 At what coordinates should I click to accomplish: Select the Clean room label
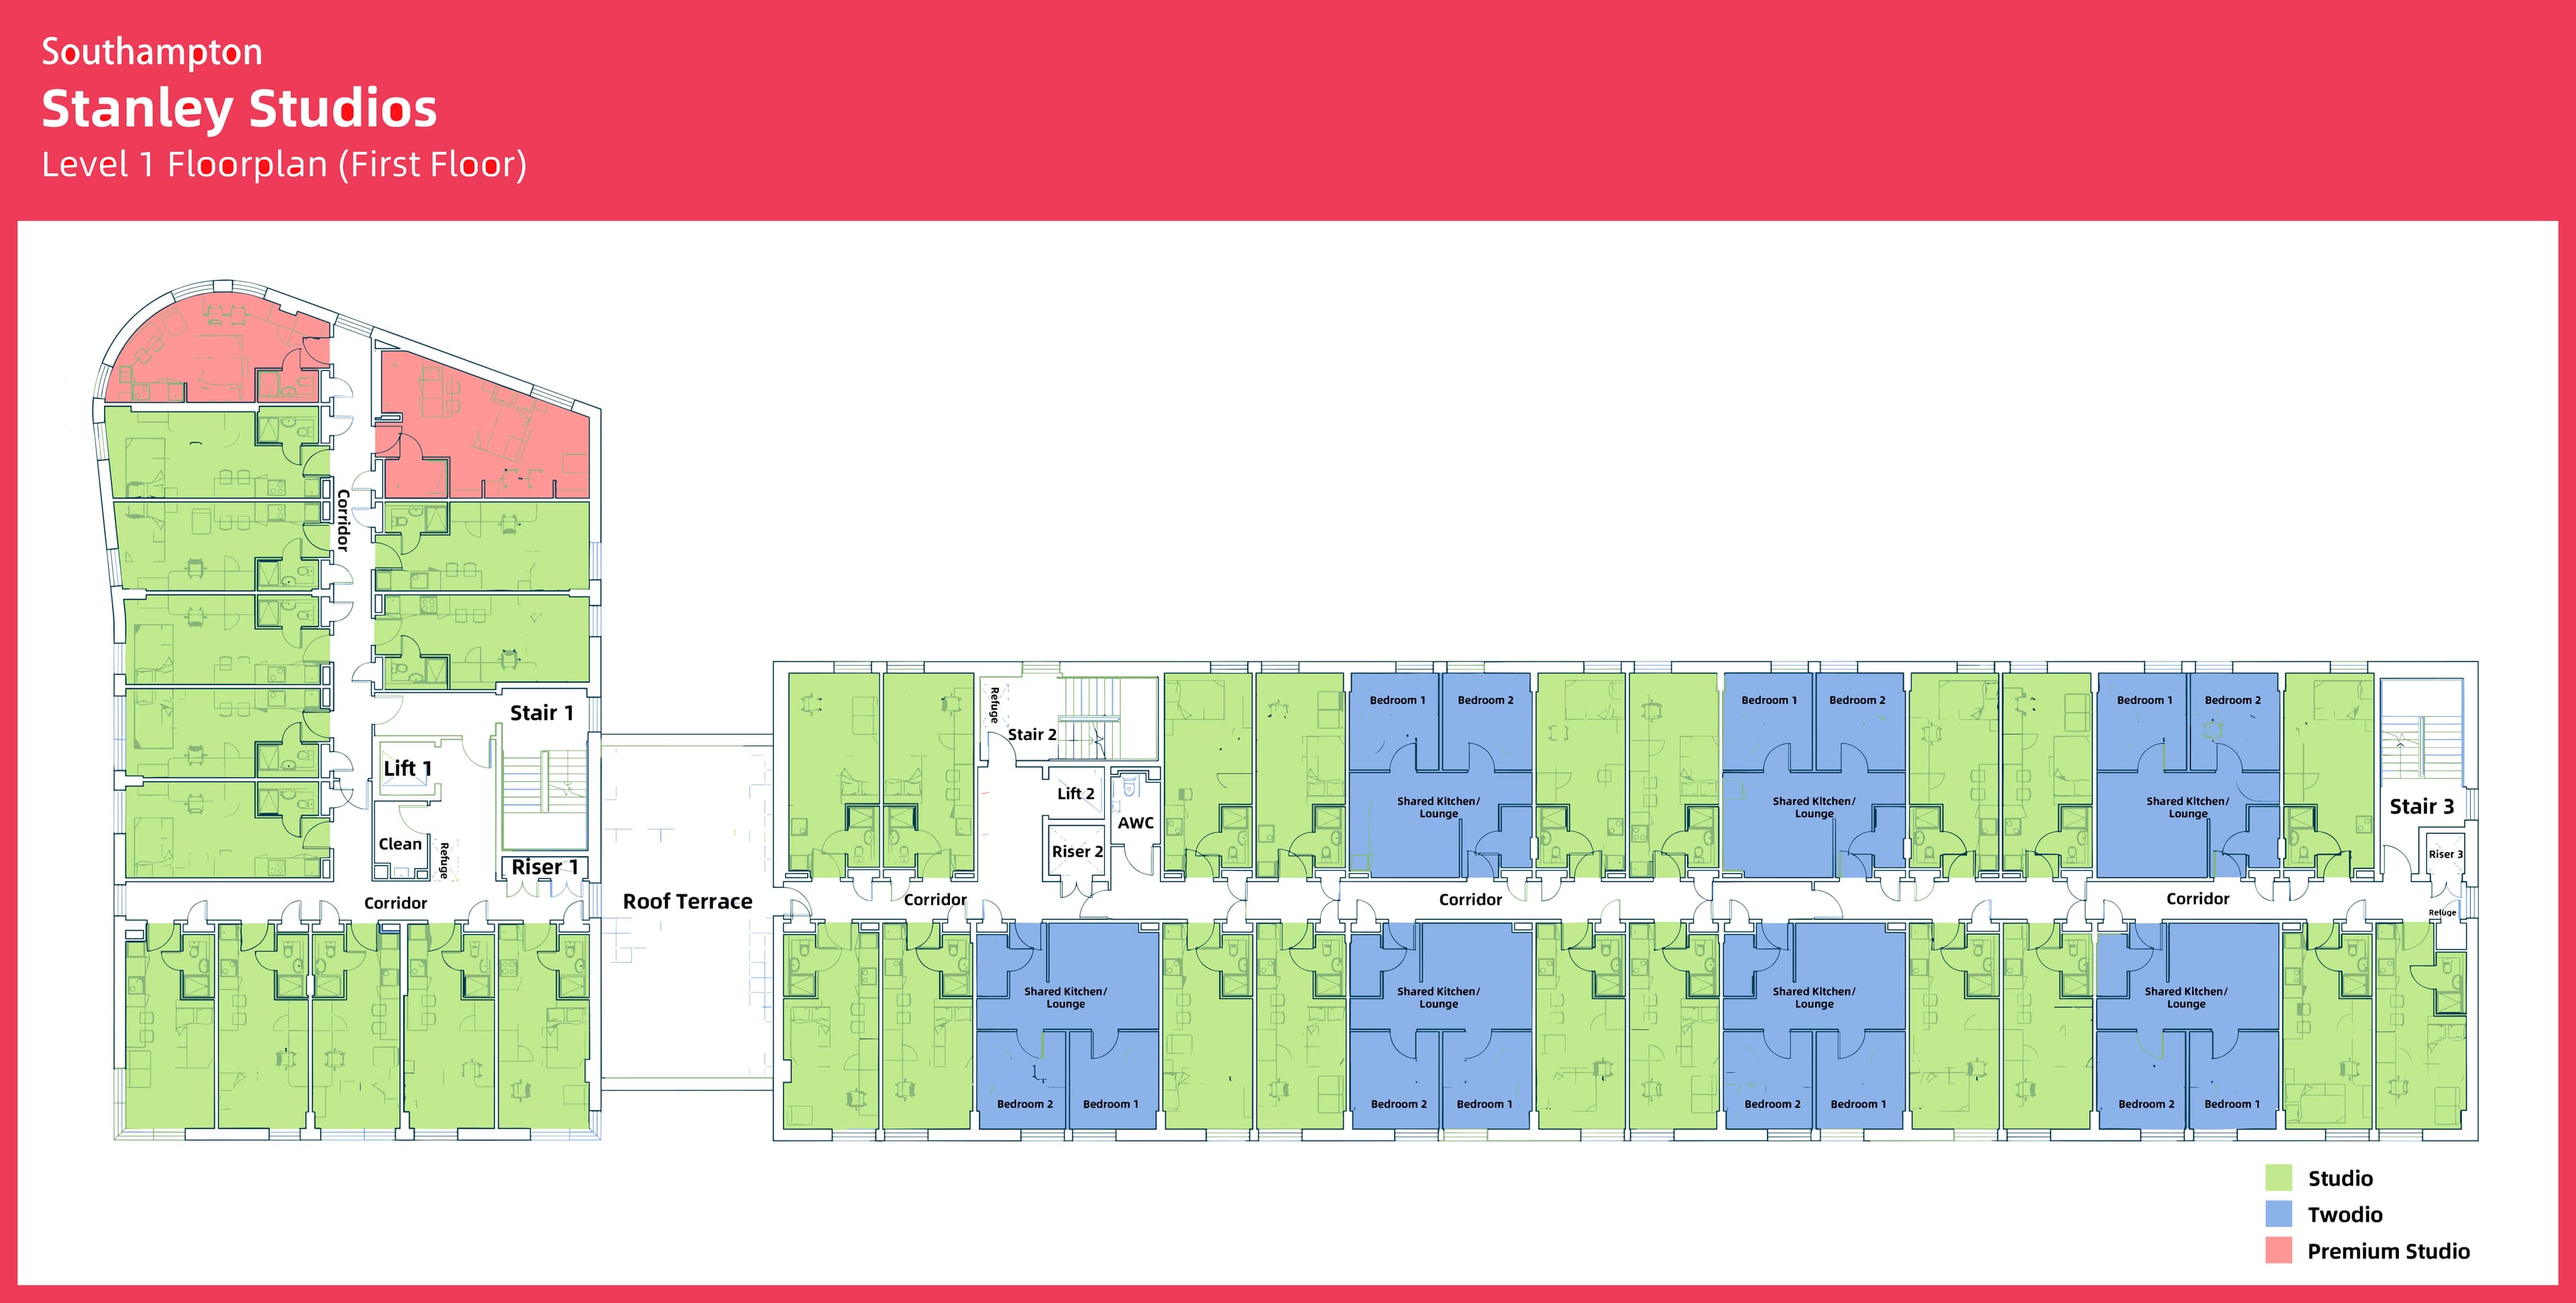[400, 844]
